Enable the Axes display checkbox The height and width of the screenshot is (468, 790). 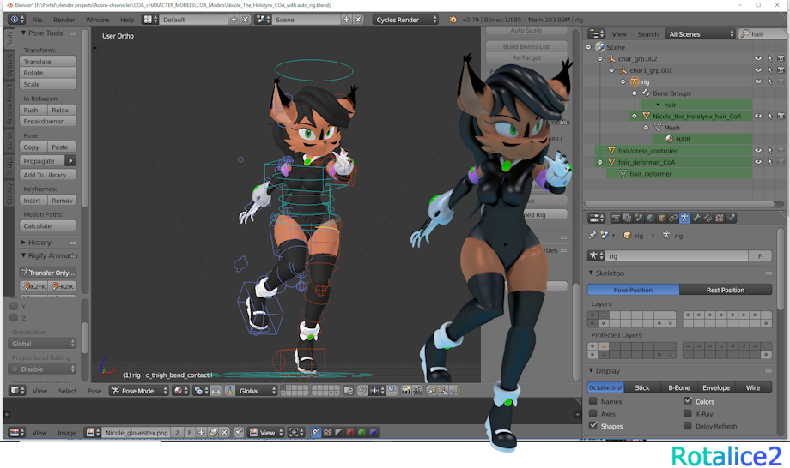(x=593, y=414)
